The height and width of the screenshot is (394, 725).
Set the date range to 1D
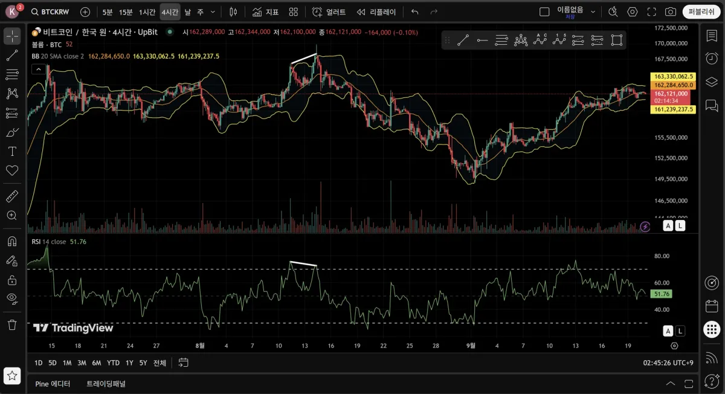(x=38, y=363)
